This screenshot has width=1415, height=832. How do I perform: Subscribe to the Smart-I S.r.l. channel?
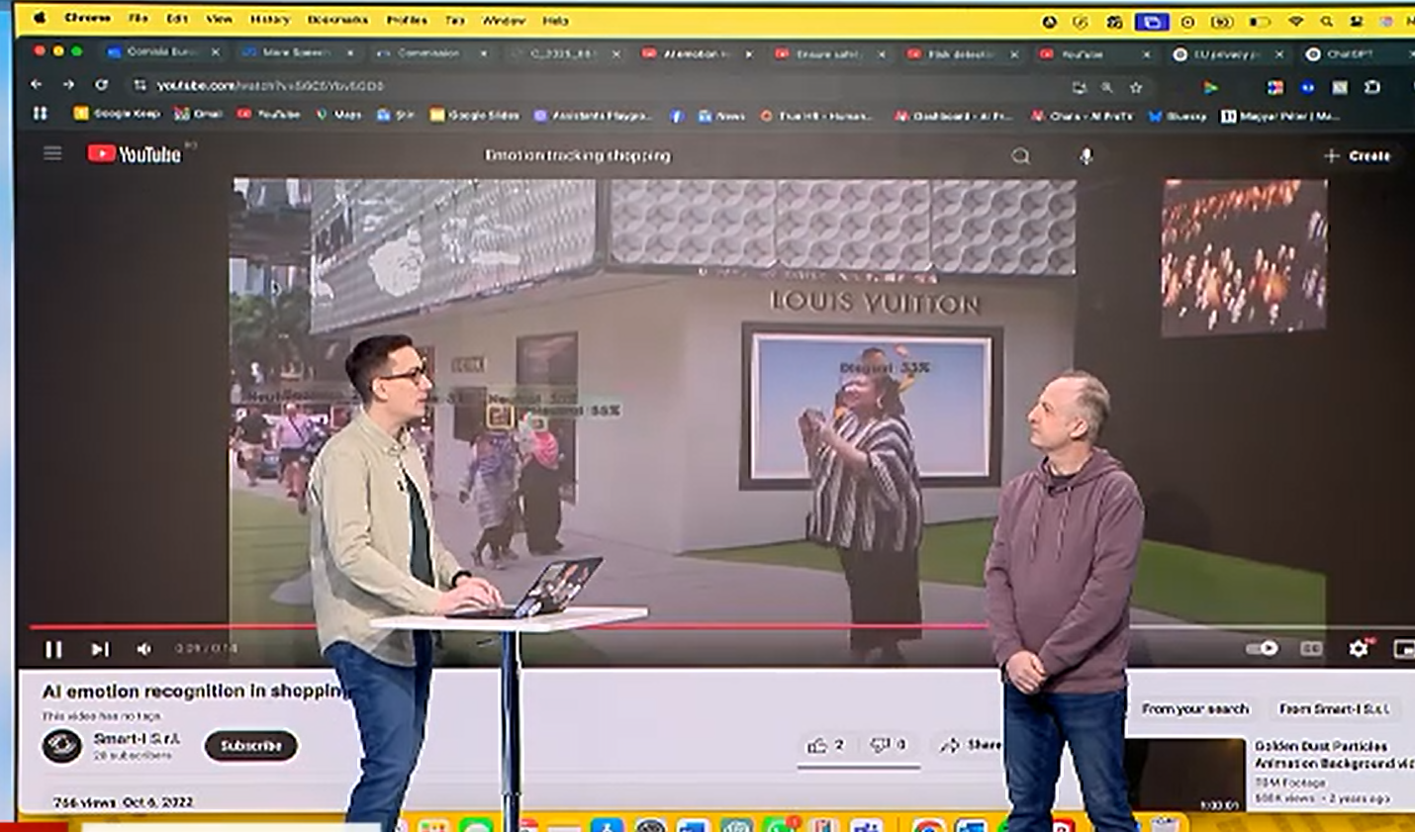click(x=250, y=746)
